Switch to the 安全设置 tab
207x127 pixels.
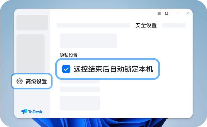pos(146,25)
